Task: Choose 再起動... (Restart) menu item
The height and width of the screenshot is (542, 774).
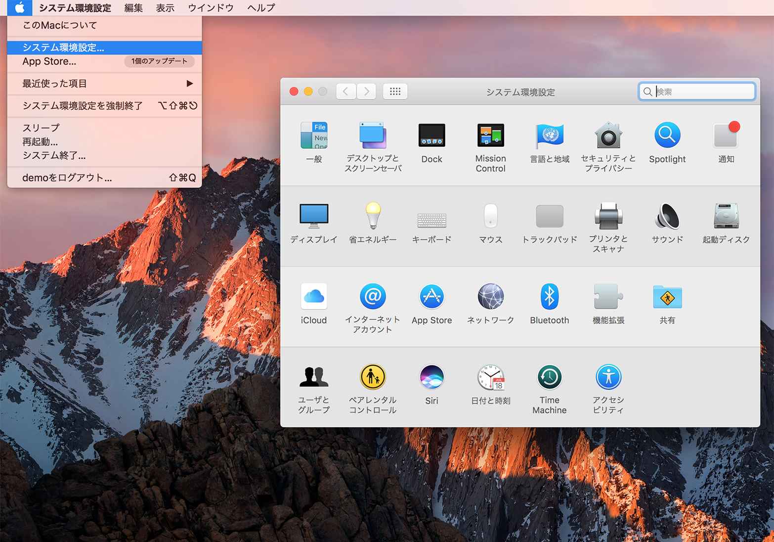Action: [x=104, y=141]
